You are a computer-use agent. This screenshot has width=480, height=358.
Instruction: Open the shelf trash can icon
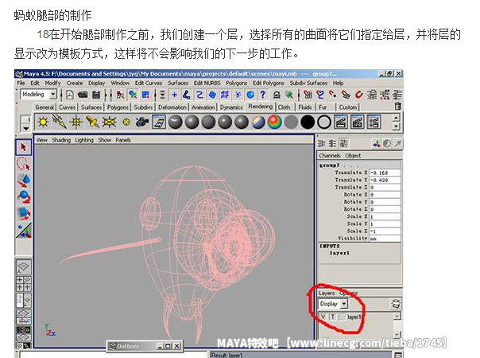(x=397, y=107)
